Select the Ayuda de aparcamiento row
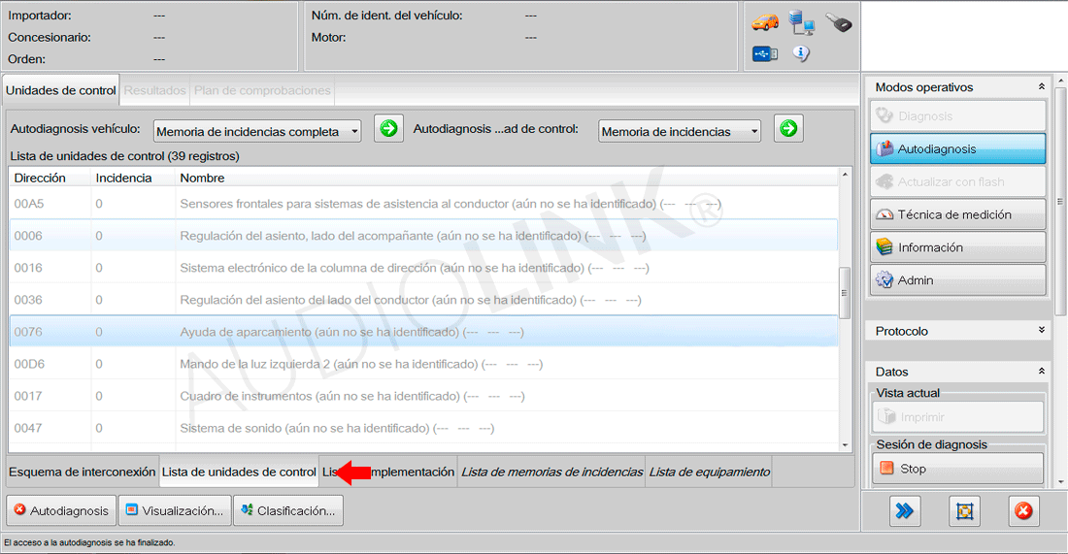This screenshot has width=1068, height=554. [422, 332]
